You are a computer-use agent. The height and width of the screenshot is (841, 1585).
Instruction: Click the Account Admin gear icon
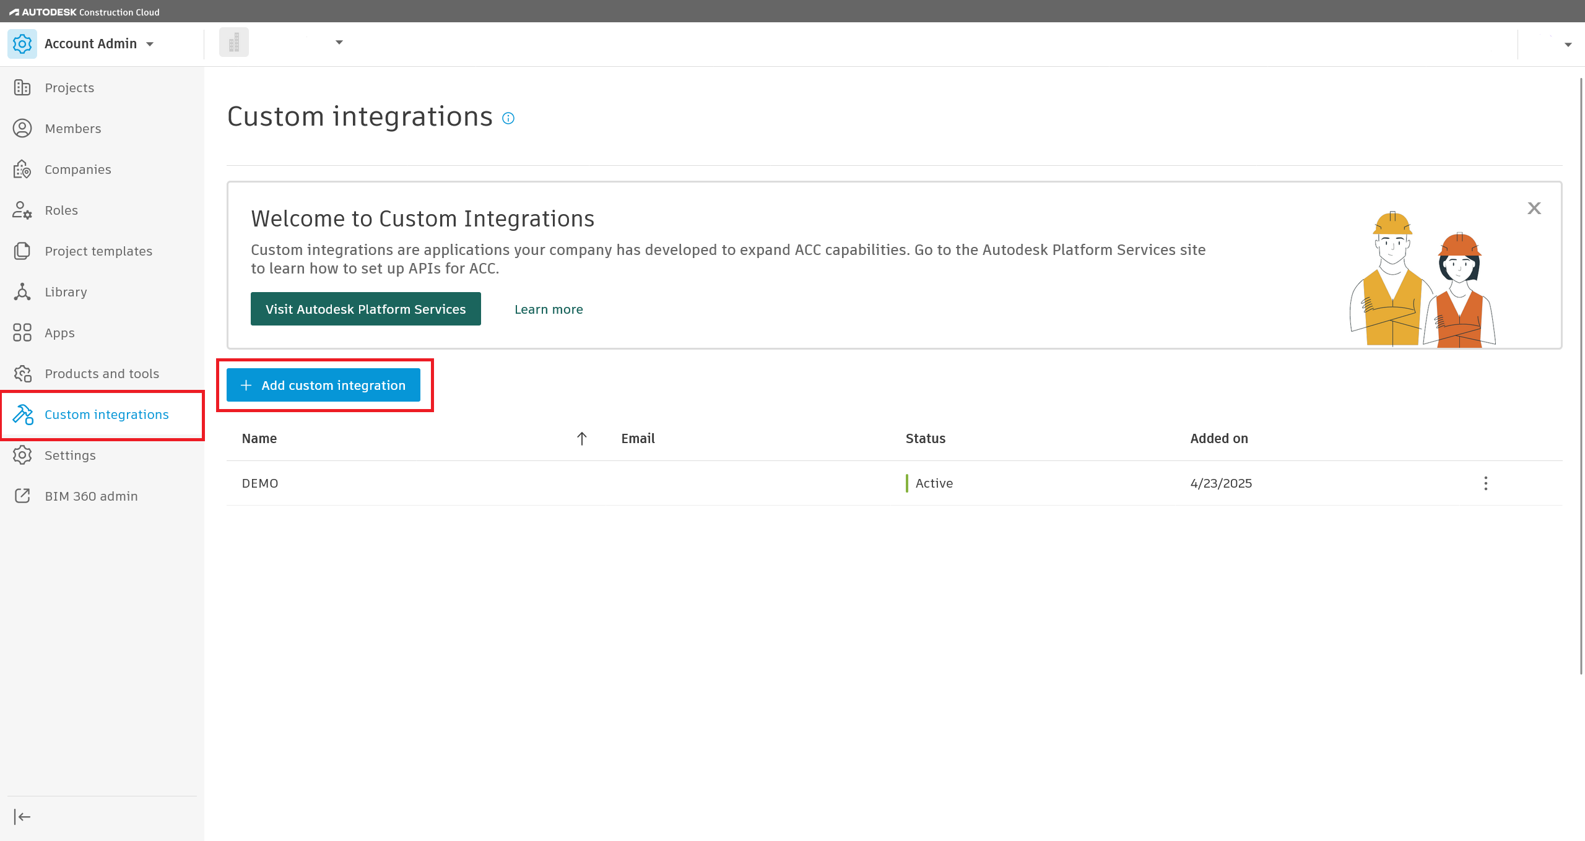click(22, 44)
